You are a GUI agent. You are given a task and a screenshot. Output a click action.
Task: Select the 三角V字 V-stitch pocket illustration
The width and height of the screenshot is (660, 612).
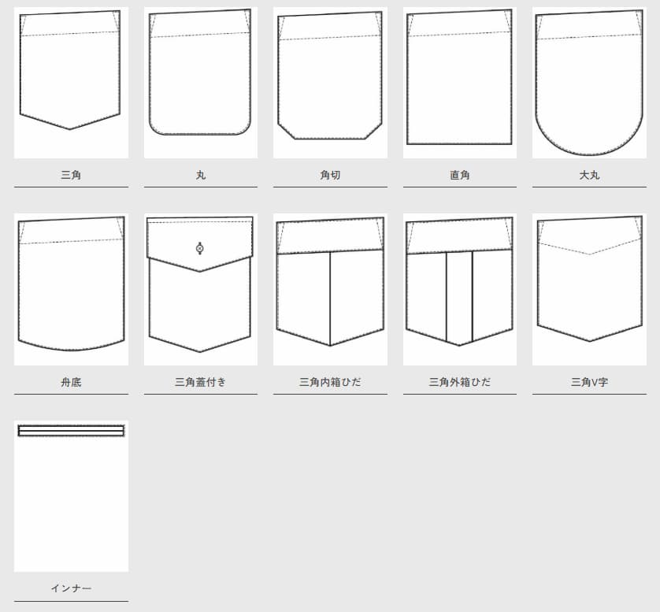point(589,289)
